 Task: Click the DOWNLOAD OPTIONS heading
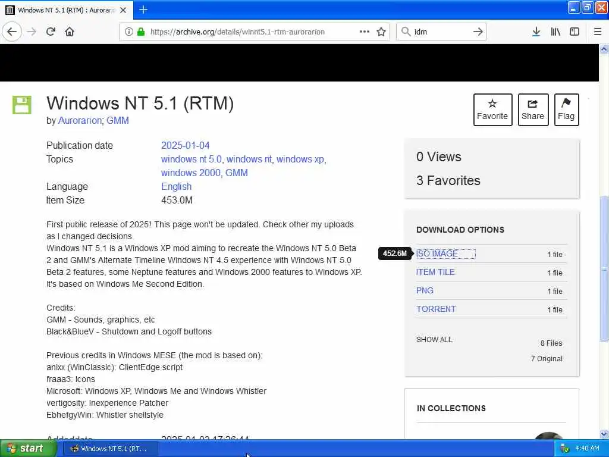460,230
